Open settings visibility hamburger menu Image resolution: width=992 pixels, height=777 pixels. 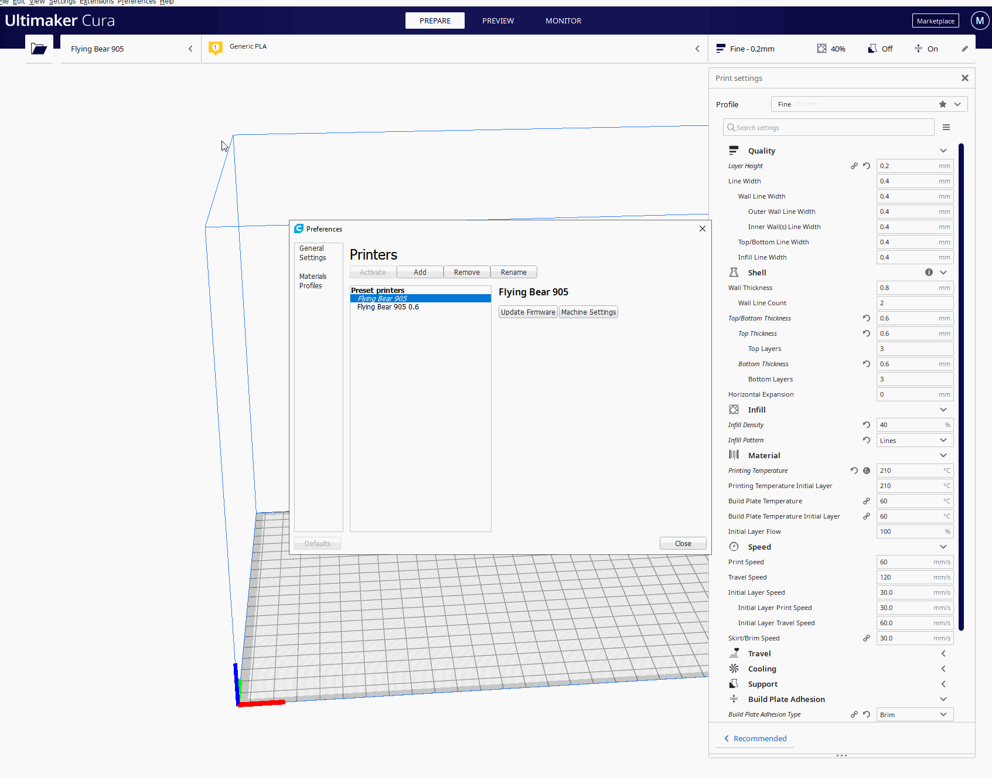pos(946,127)
